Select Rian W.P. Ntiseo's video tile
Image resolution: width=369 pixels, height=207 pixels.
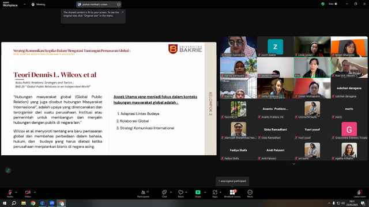349,68
